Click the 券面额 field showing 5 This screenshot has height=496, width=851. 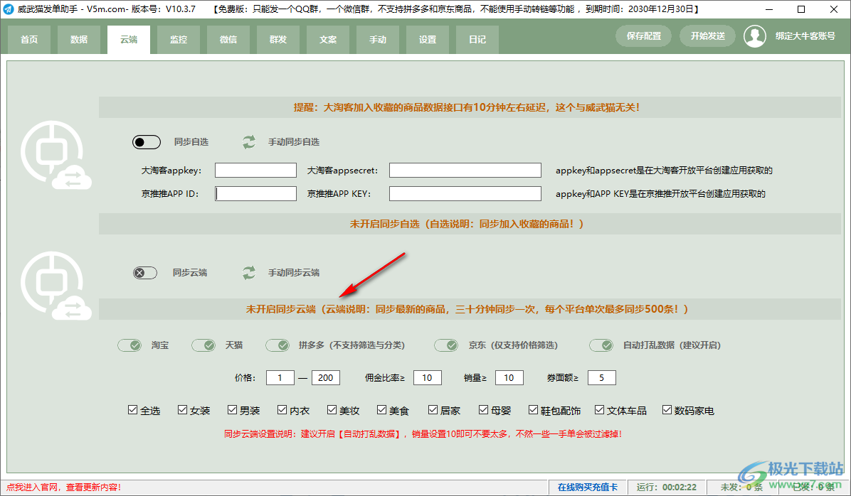tap(601, 378)
